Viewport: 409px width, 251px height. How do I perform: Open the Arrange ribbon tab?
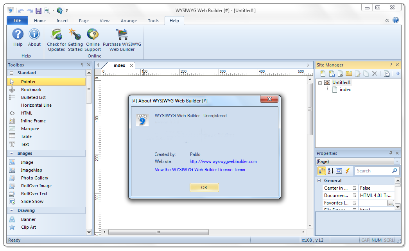click(129, 21)
